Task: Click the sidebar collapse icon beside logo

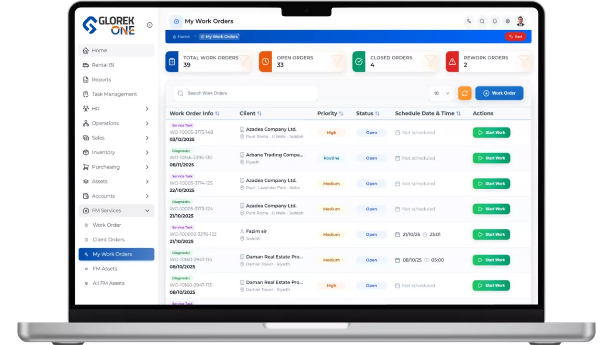Action: tap(149, 25)
